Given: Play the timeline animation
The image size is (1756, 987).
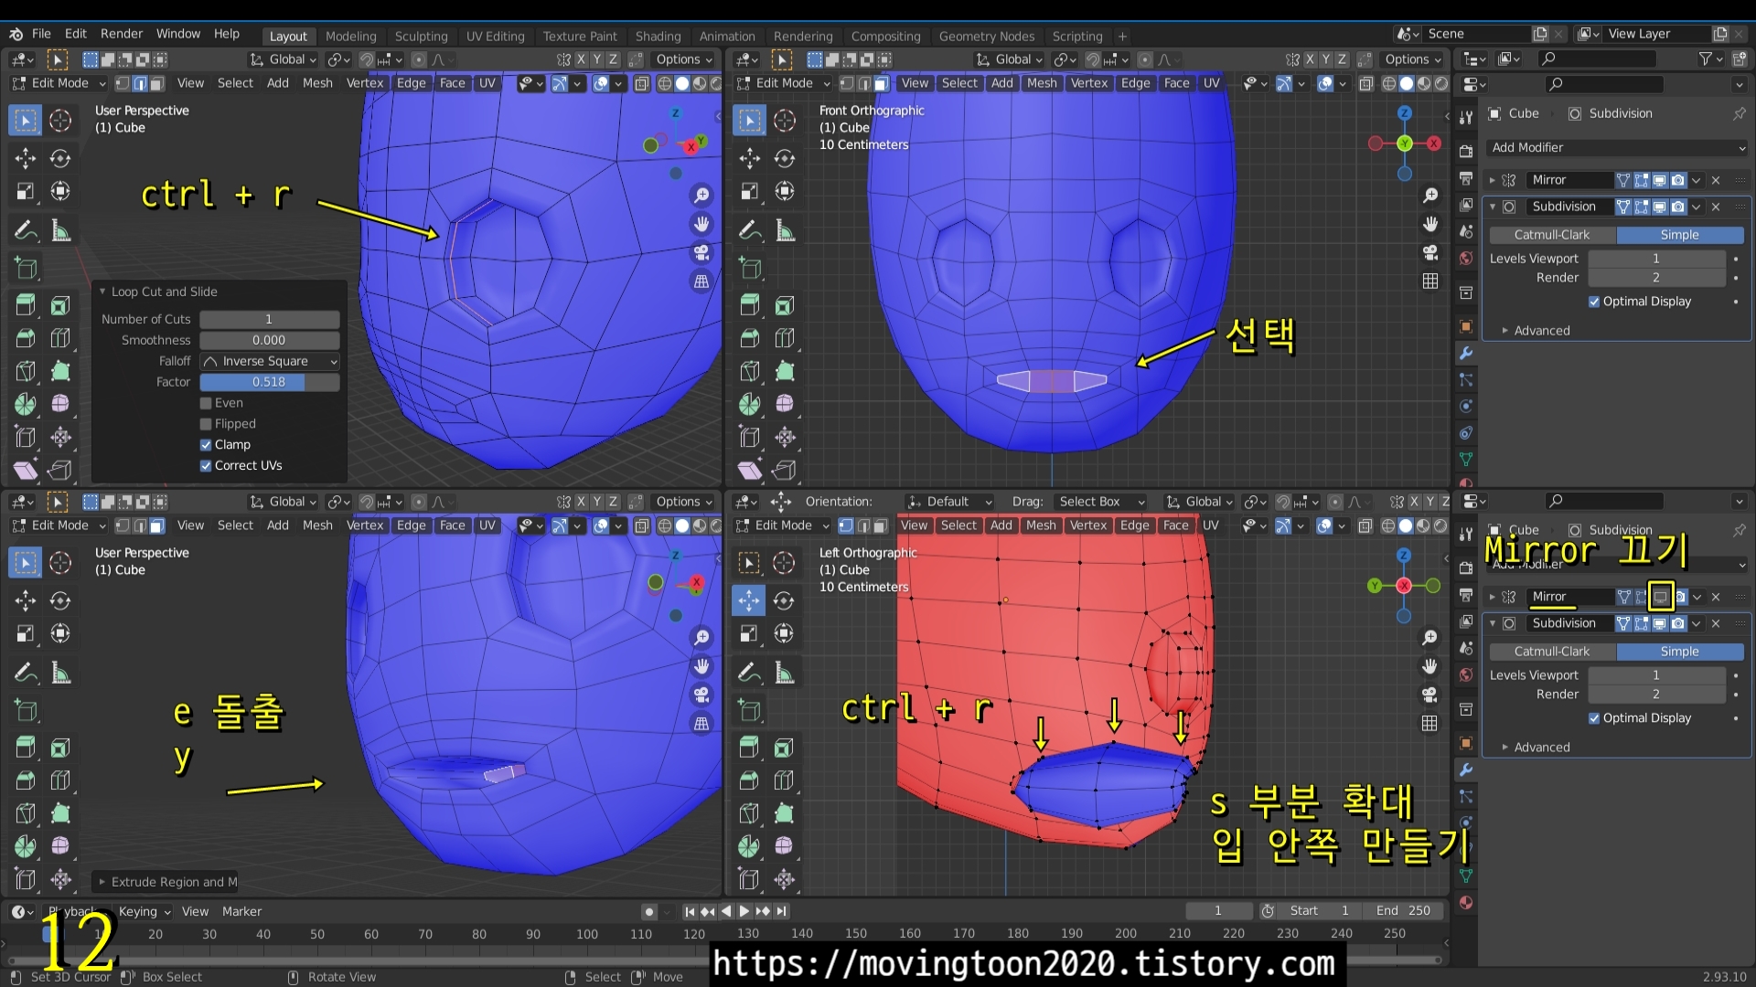Looking at the screenshot, I should pyautogui.click(x=744, y=911).
